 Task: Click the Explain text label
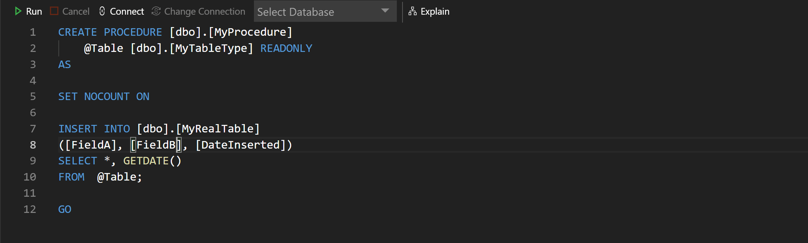tap(435, 12)
